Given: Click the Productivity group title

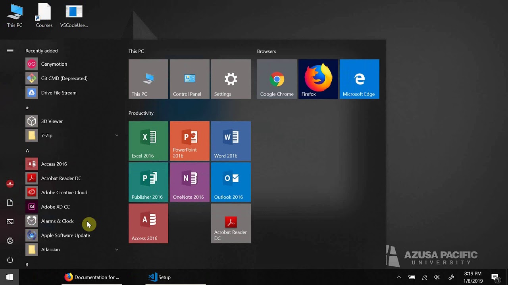Looking at the screenshot, I should (x=141, y=113).
